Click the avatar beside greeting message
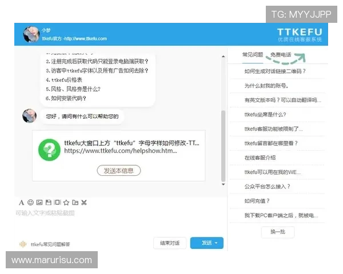Viewport: 343px width, 274px height. point(30,116)
